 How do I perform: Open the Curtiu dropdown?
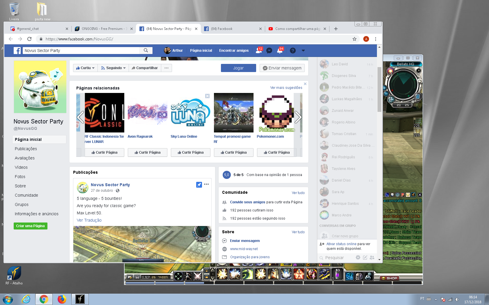pyautogui.click(x=85, y=68)
